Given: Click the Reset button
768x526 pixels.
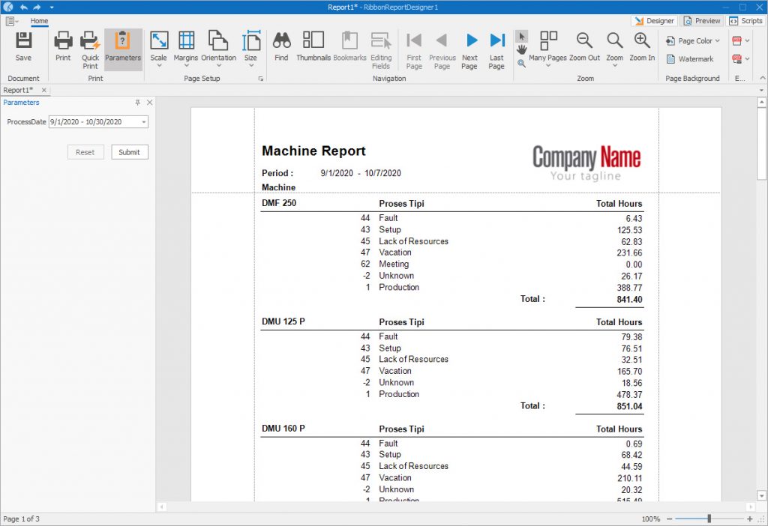Looking at the screenshot, I should 85,152.
